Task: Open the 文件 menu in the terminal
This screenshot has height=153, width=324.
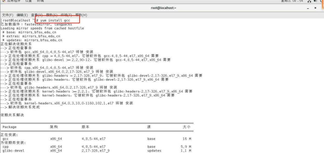Action: pyautogui.click(x=8, y=15)
